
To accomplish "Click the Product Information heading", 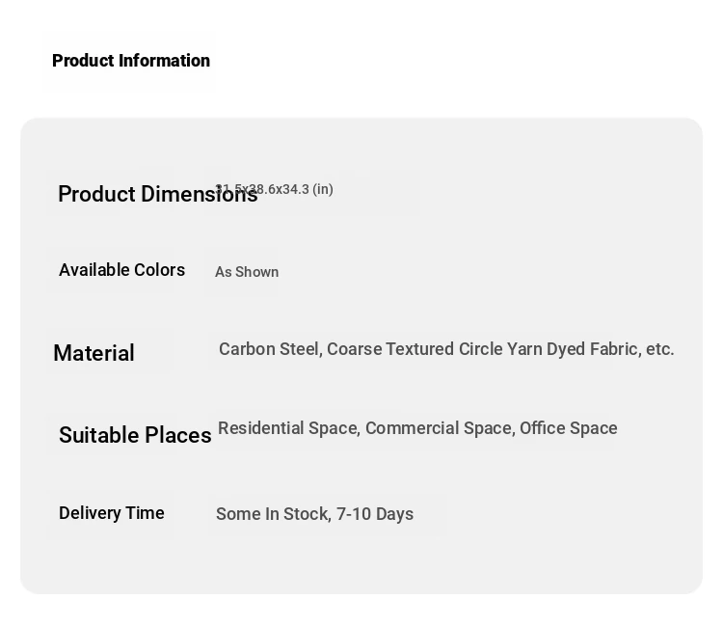I will click(131, 61).
